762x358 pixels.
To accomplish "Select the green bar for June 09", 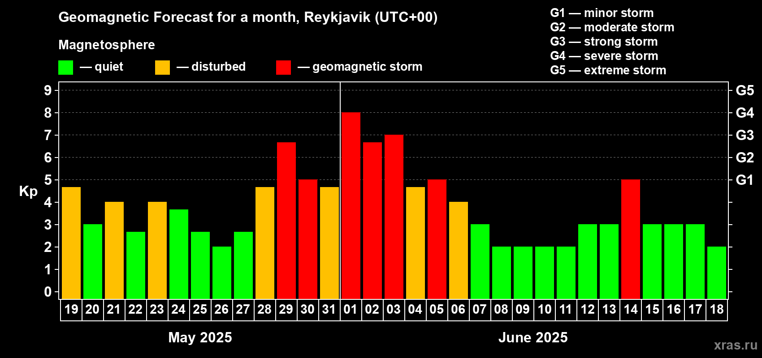I will [523, 273].
